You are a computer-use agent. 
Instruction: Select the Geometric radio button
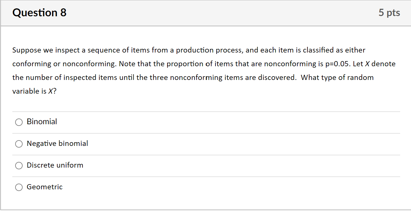tap(19, 187)
